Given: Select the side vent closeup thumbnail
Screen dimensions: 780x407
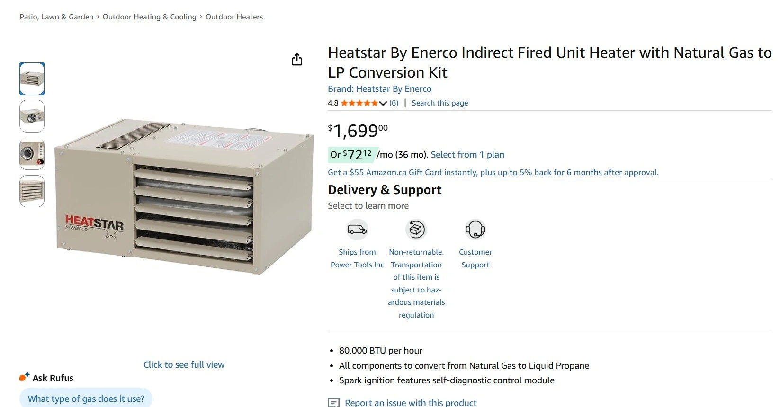Looking at the screenshot, I should [x=32, y=154].
